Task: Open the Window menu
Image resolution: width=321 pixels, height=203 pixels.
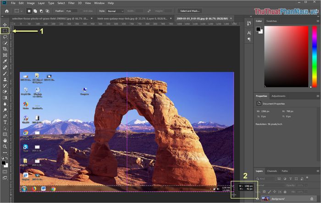Action: [100, 3]
